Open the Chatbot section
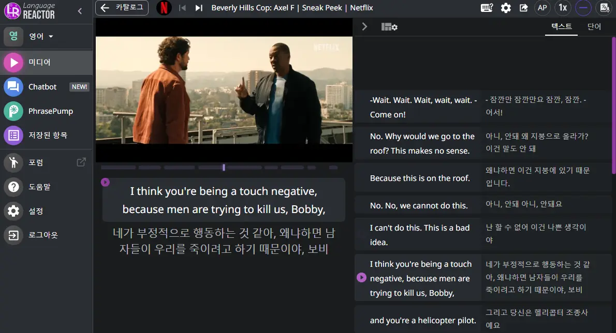This screenshot has width=616, height=333. 47,87
